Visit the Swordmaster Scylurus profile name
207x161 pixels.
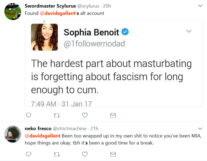coord(50,6)
